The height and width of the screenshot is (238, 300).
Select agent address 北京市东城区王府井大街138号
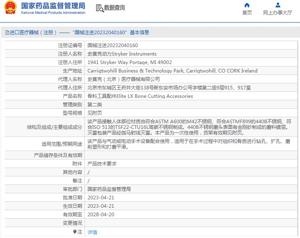pos(169,87)
